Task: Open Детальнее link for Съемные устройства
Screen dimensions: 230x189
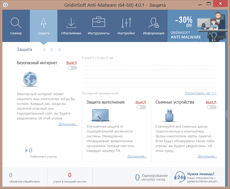Action: pyautogui.click(x=207, y=156)
